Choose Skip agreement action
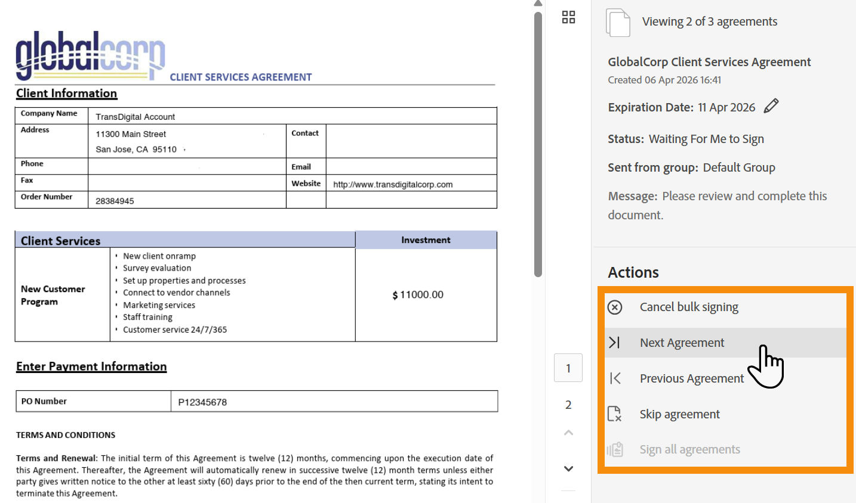Viewport: 856px width, 503px height. tap(679, 414)
